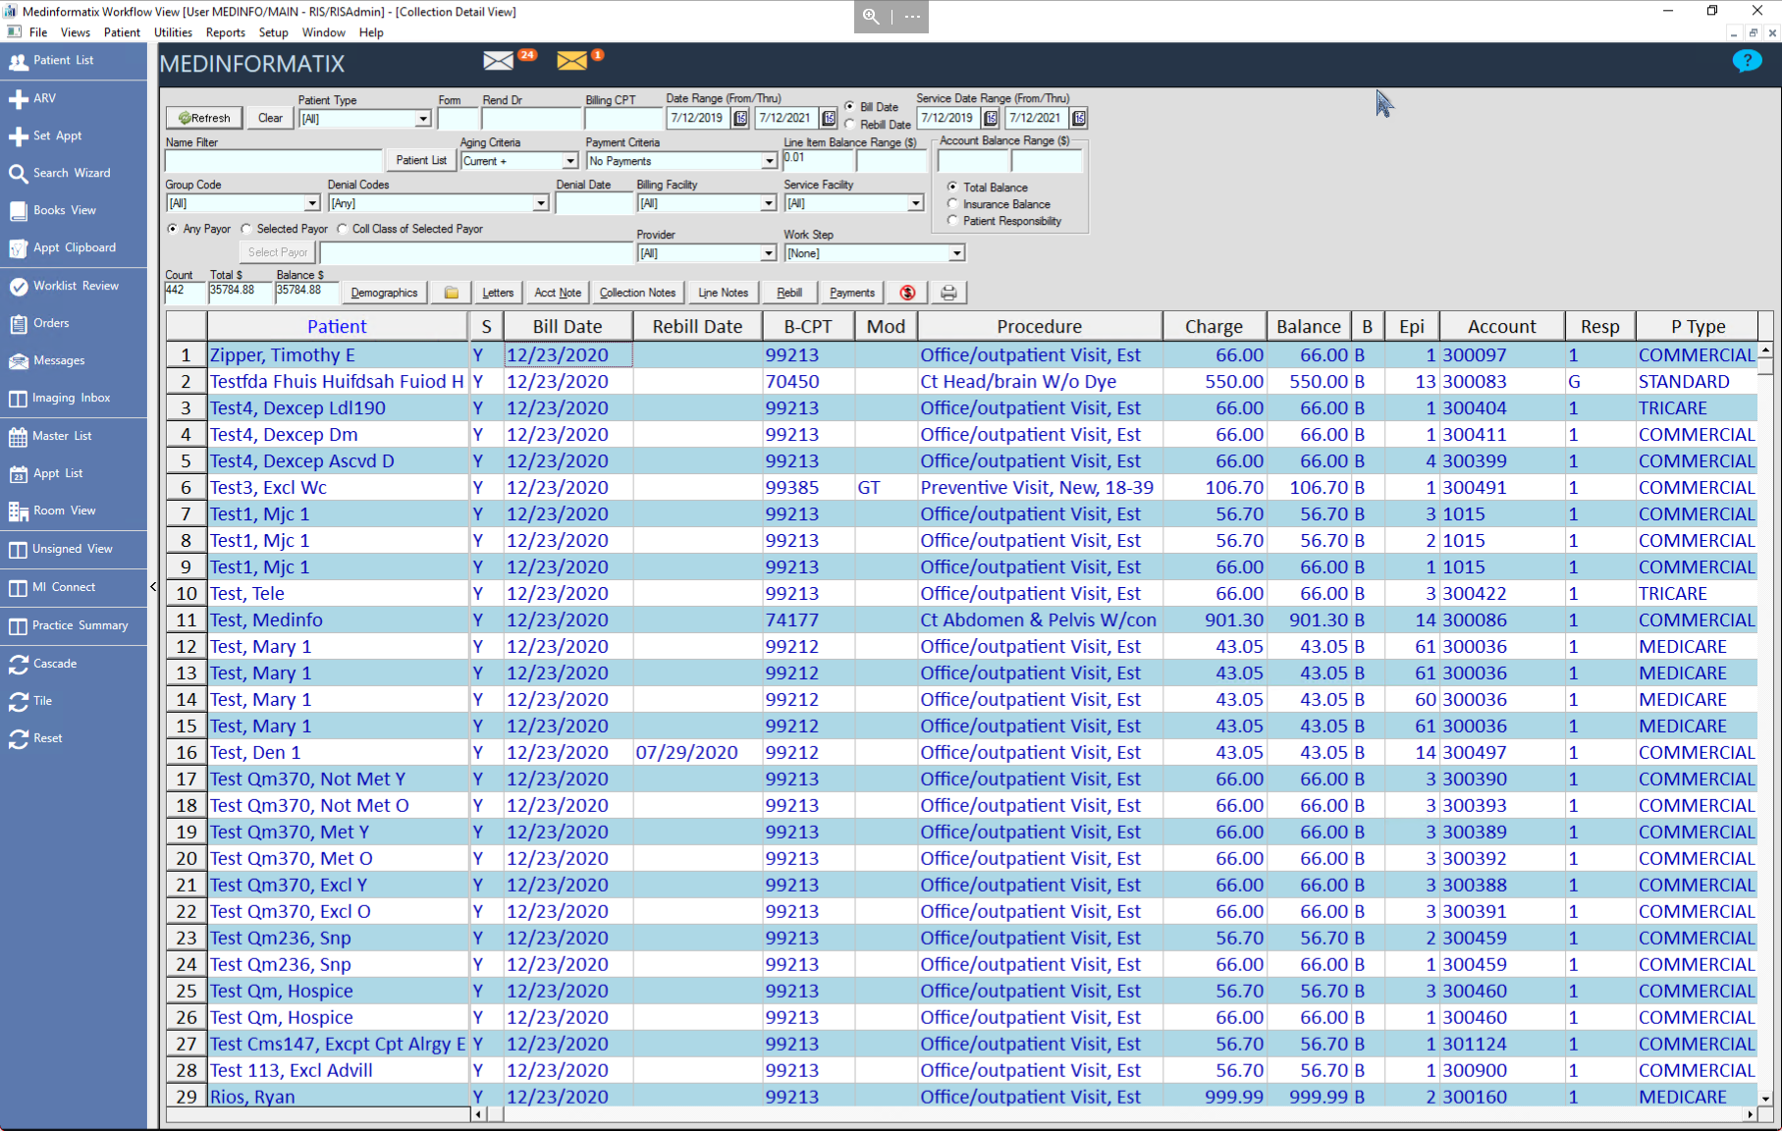Open Search Wizard from sidebar
1782x1131 pixels.
(72, 173)
